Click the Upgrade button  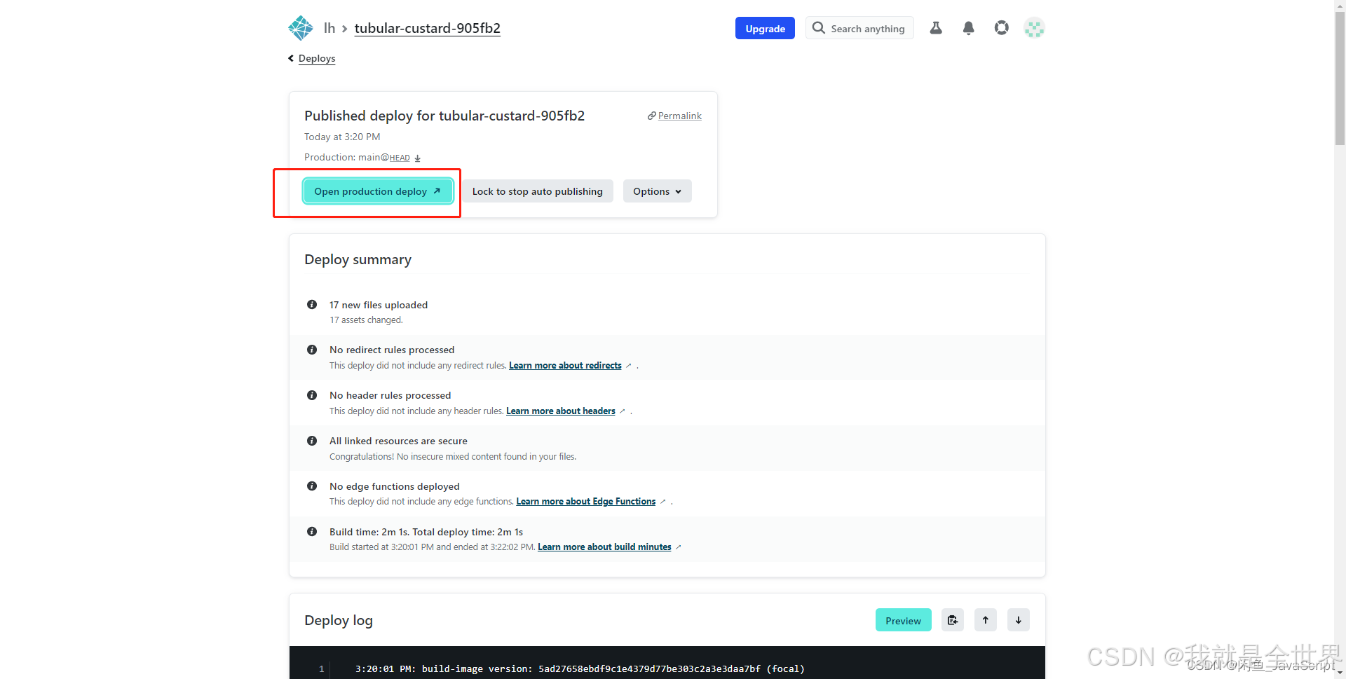765,28
